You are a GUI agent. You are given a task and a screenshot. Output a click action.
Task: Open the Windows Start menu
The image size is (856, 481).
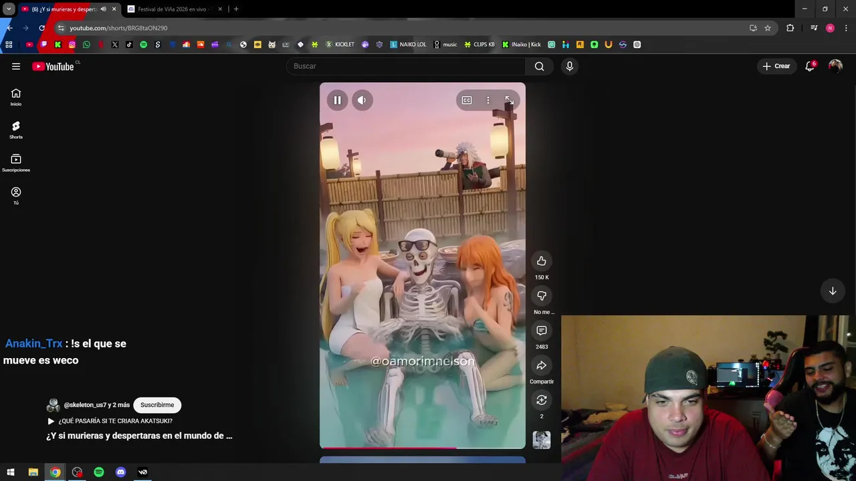tap(11, 472)
